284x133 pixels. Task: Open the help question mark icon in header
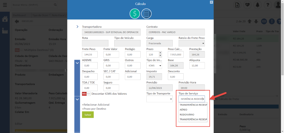(268, 5)
